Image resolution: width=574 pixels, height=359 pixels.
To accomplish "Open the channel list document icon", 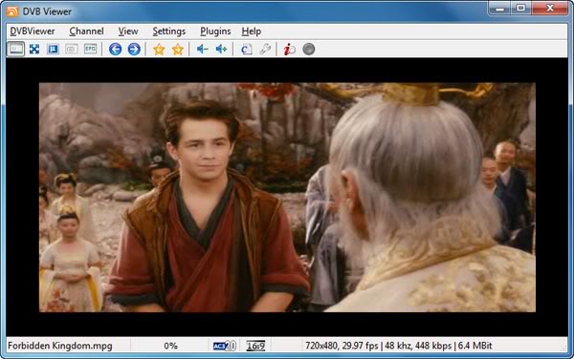I will (247, 49).
